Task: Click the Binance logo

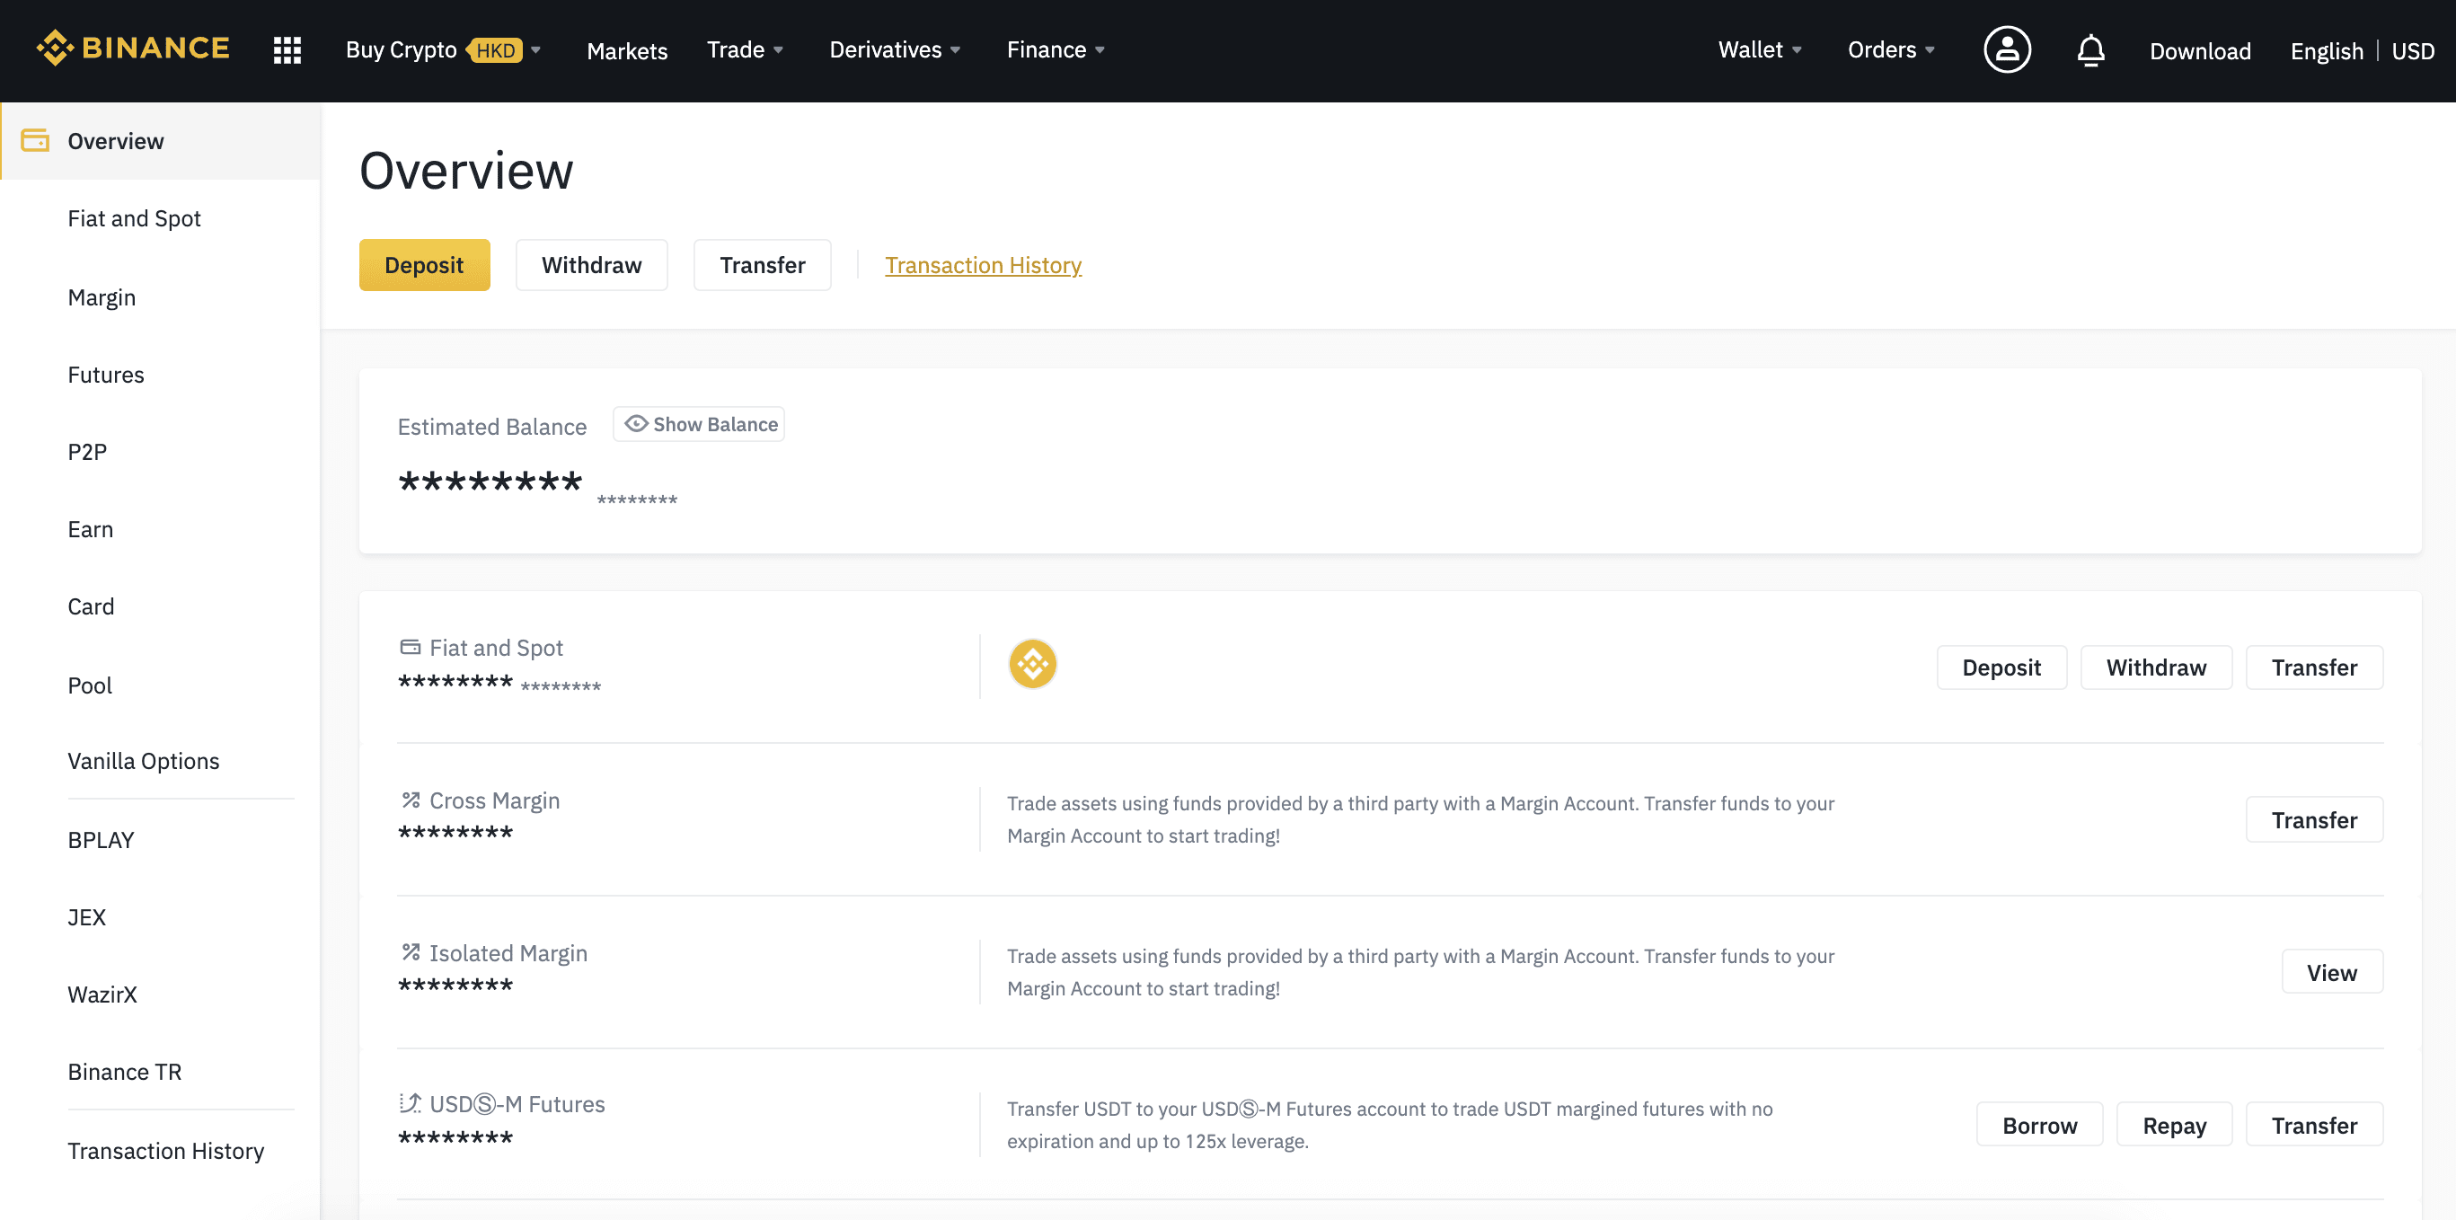Action: pos(134,48)
